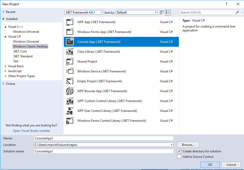Viewport: 244px width, 170px height.
Task: Expand the Other Project Types node
Action: pyautogui.click(x=5, y=76)
